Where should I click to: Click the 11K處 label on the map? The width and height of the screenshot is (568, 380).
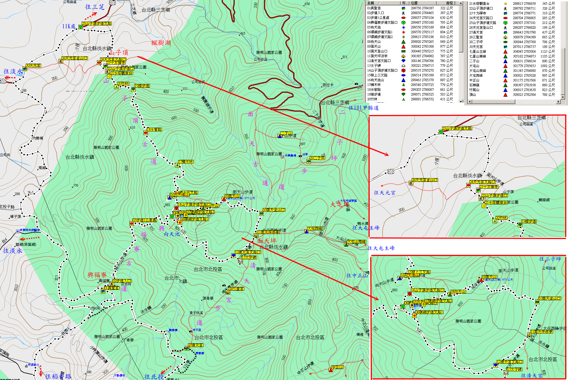point(69,26)
